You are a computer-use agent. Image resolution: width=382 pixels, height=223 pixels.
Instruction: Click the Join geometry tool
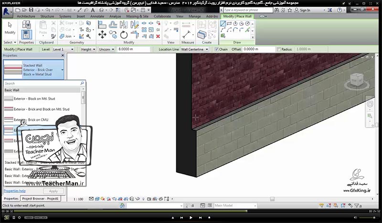pyautogui.click(x=66, y=36)
